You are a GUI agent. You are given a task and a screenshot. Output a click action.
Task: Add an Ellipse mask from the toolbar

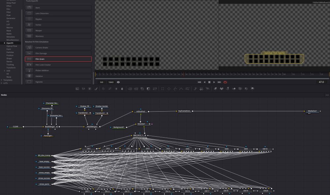[x=169, y=89]
